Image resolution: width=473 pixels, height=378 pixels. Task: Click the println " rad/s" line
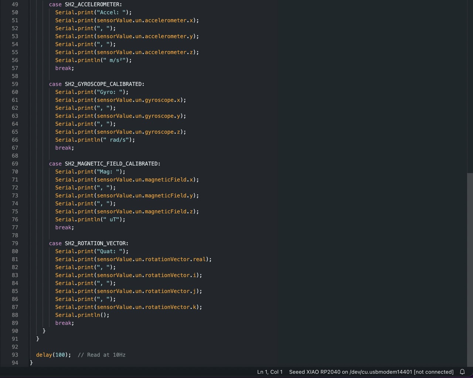pos(95,140)
